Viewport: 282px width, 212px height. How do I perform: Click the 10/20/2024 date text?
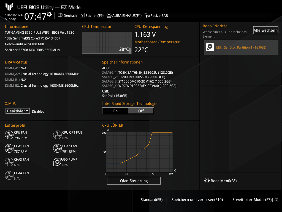point(14,15)
